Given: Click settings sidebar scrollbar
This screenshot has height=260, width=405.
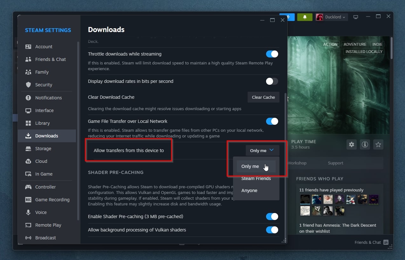Looking at the screenshot, I should pos(78,130).
